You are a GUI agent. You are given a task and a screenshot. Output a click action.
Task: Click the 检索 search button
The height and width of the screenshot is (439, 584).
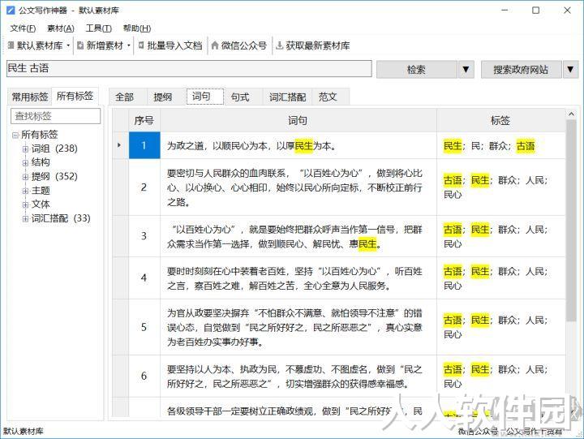coord(416,69)
